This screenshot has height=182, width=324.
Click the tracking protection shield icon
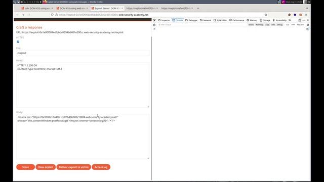52,15
